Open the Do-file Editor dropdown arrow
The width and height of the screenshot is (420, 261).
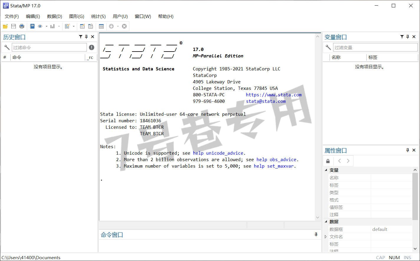tap(74, 26)
